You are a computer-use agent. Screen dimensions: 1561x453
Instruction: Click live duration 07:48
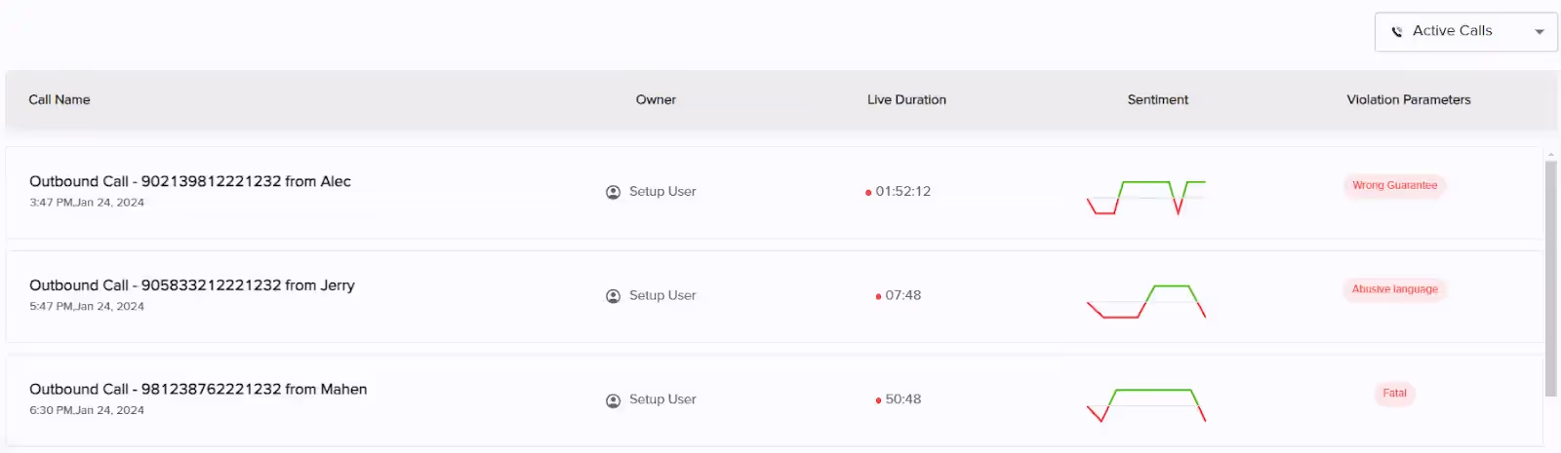[x=903, y=295]
